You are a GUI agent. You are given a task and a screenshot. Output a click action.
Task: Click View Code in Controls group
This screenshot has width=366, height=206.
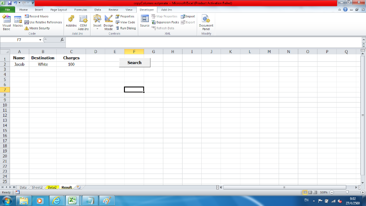(x=125, y=22)
